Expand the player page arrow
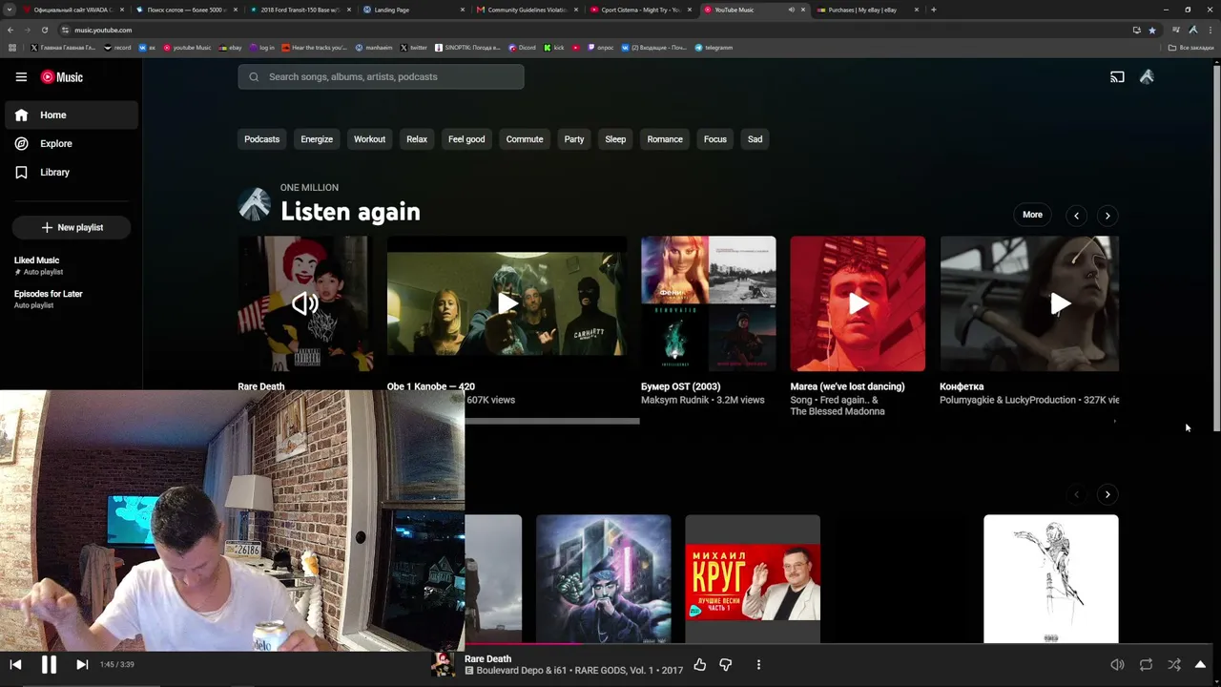 click(x=1200, y=665)
